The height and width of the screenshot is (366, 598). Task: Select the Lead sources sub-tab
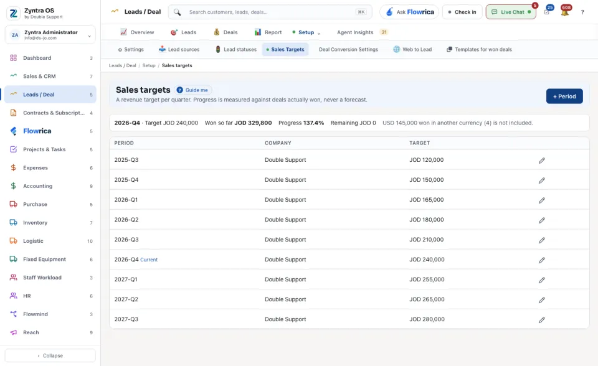coord(179,50)
